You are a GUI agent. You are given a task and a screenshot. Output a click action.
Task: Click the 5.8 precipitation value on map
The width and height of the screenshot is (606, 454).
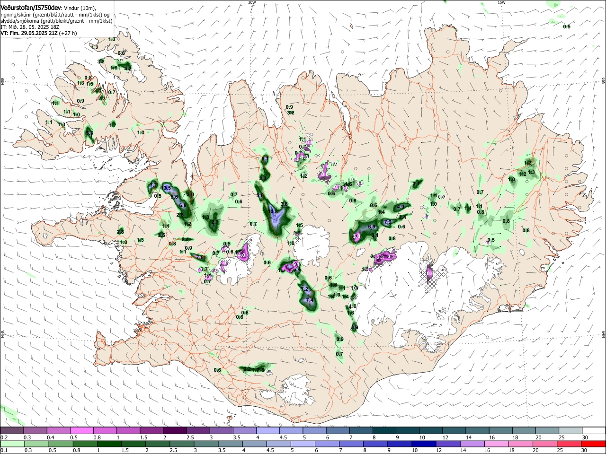coord(260,195)
